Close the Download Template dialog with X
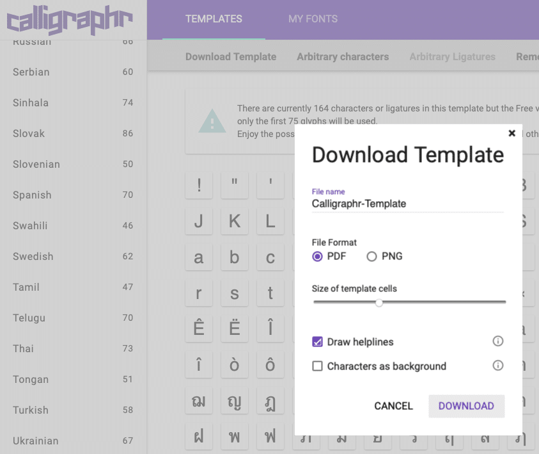Image resolution: width=539 pixels, height=454 pixels. (512, 133)
